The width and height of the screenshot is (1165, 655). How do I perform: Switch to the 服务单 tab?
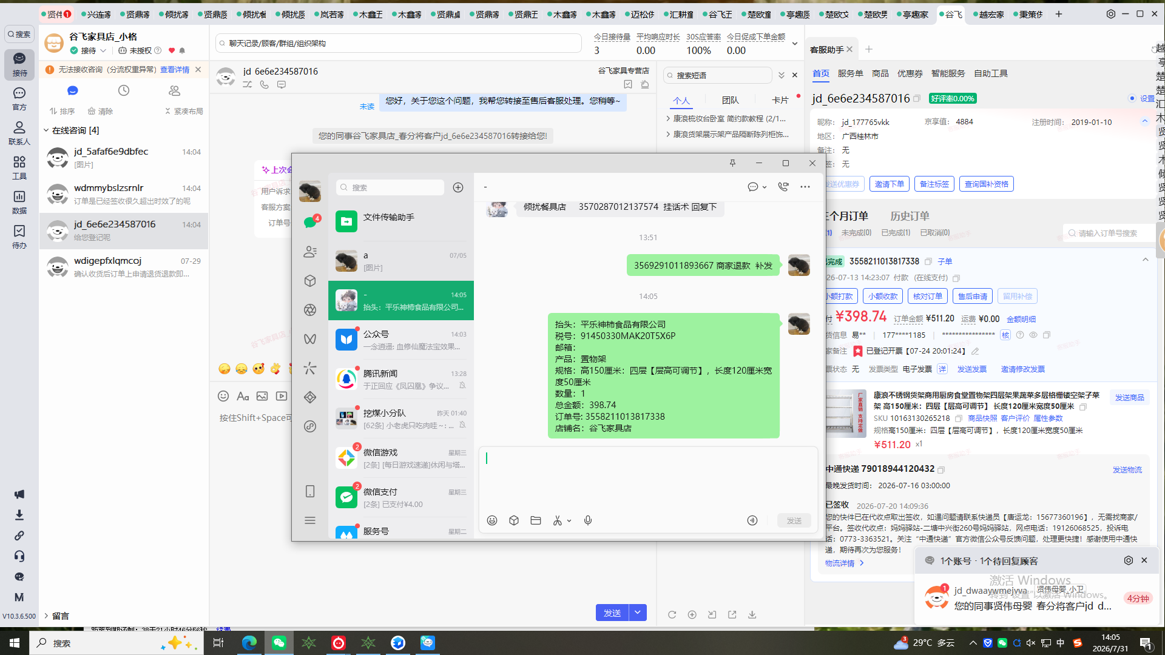pyautogui.click(x=850, y=73)
